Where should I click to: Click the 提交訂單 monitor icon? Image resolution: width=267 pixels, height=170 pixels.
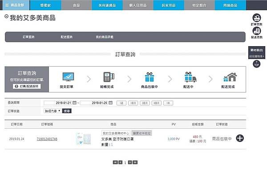[x=68, y=77]
